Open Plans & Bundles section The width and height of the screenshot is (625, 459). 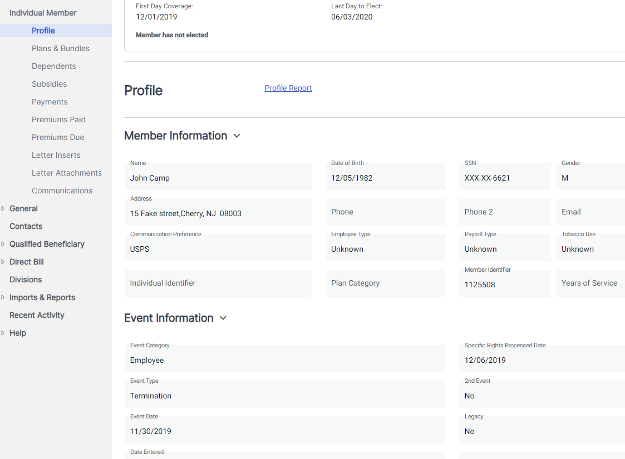(61, 48)
